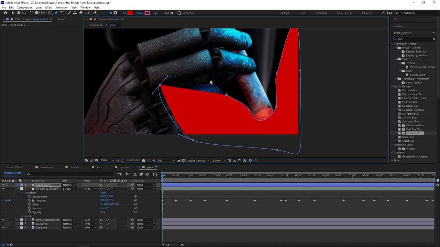Select the Home icon in toolbar
Viewport: 440px width, 247px height.
point(5,13)
